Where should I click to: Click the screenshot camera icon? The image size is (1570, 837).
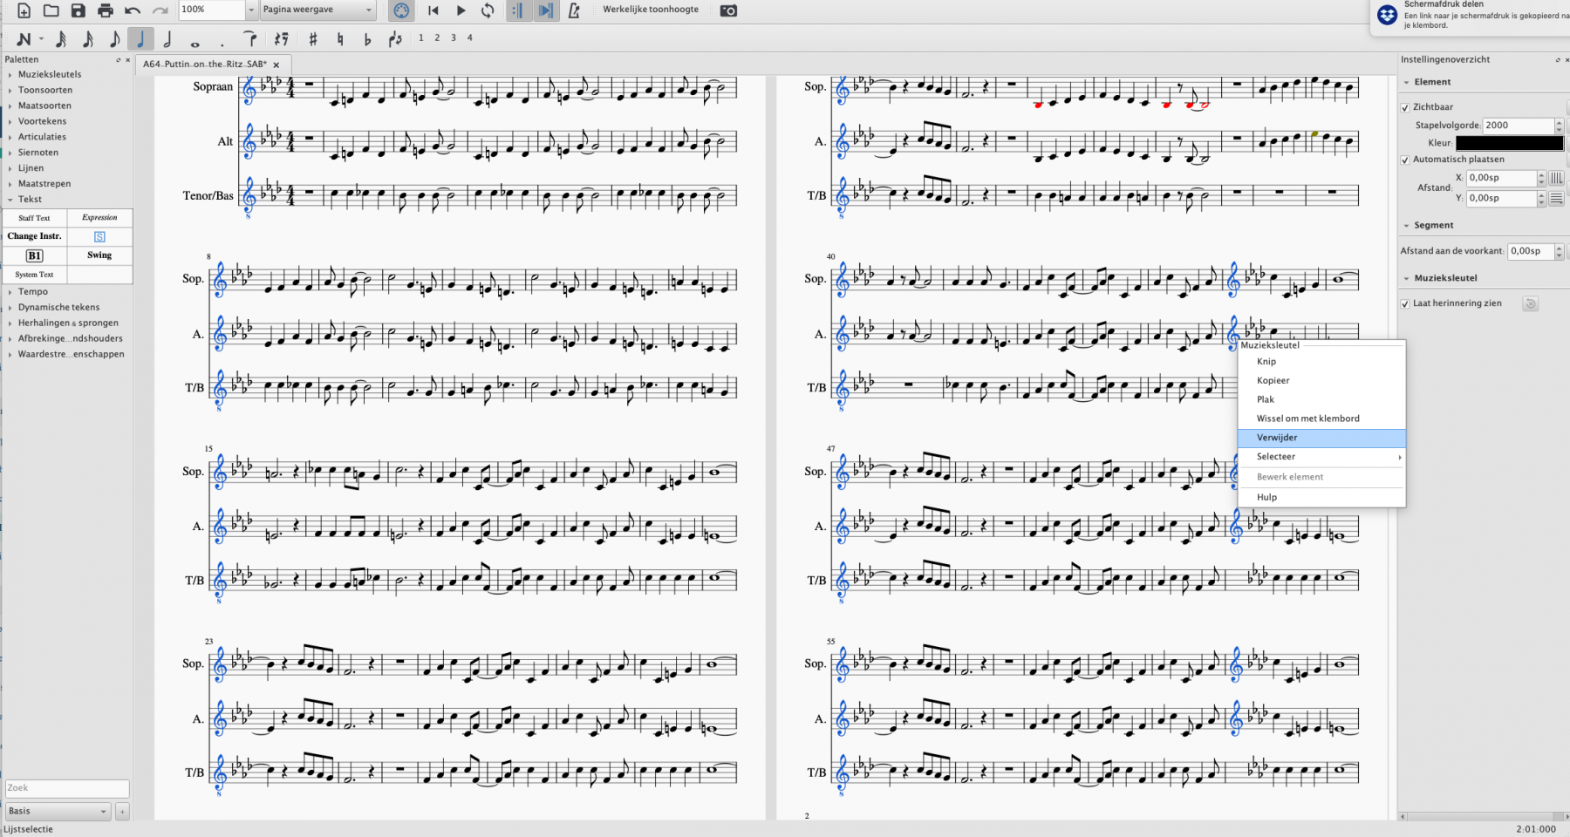pos(728,10)
